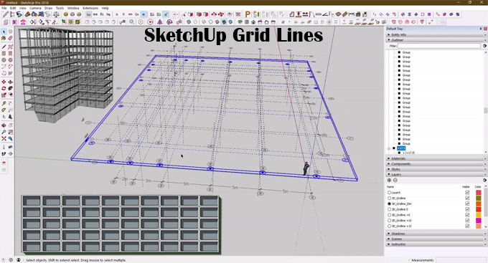Image resolution: width=488 pixels, height=263 pixels.
Task: Click the Zoom Extents tool in left toolbar
Action: (x=4, y=138)
